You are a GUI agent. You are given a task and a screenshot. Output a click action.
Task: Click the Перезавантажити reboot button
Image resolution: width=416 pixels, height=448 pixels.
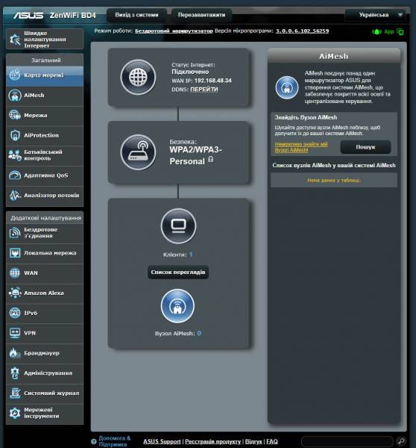click(201, 15)
